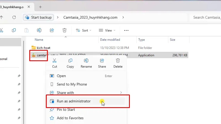Click Rename icon in the context menu
This screenshot has width=221, height=124.
coord(86,61)
